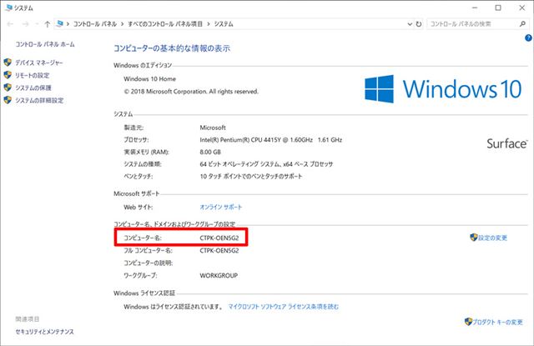Open リモートの設定 from sidebar
Image resolution: width=534 pixels, height=346 pixels.
tap(33, 75)
